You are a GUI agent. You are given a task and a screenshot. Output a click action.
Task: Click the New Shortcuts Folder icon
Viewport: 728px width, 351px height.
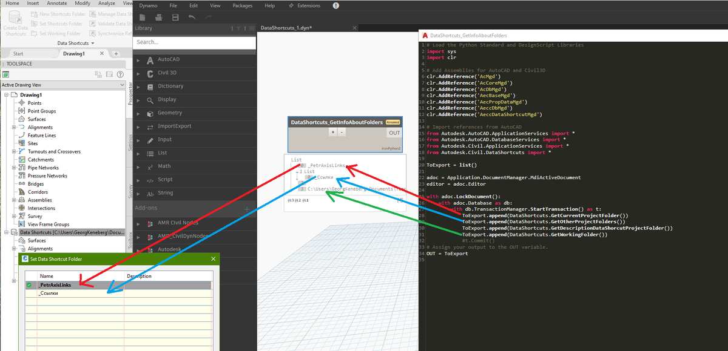click(x=35, y=14)
